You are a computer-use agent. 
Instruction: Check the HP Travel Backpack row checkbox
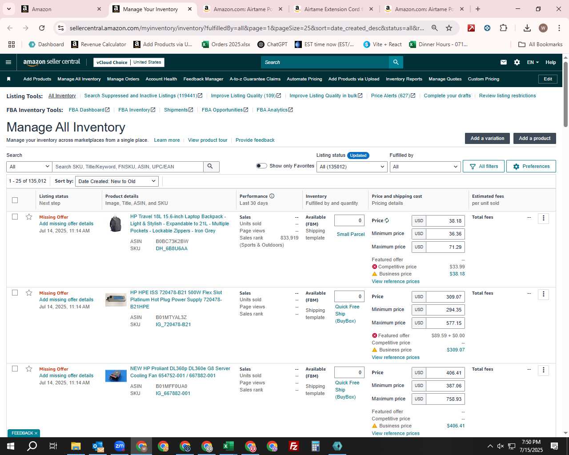click(15, 217)
